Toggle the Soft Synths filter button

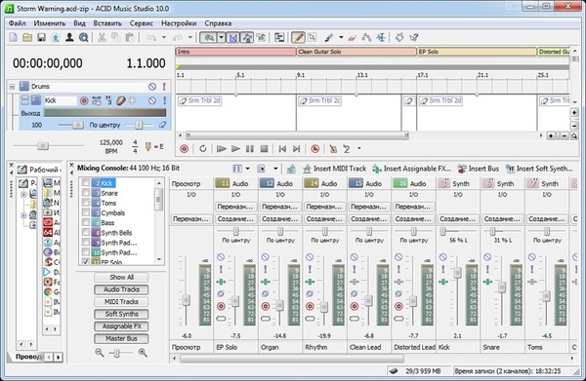121,314
